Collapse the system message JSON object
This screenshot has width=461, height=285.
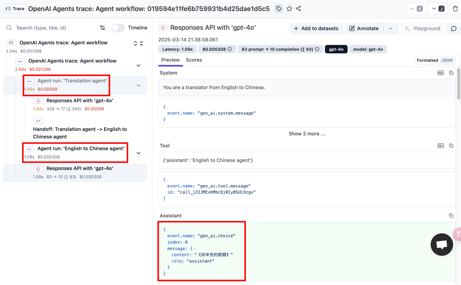click(x=168, y=107)
